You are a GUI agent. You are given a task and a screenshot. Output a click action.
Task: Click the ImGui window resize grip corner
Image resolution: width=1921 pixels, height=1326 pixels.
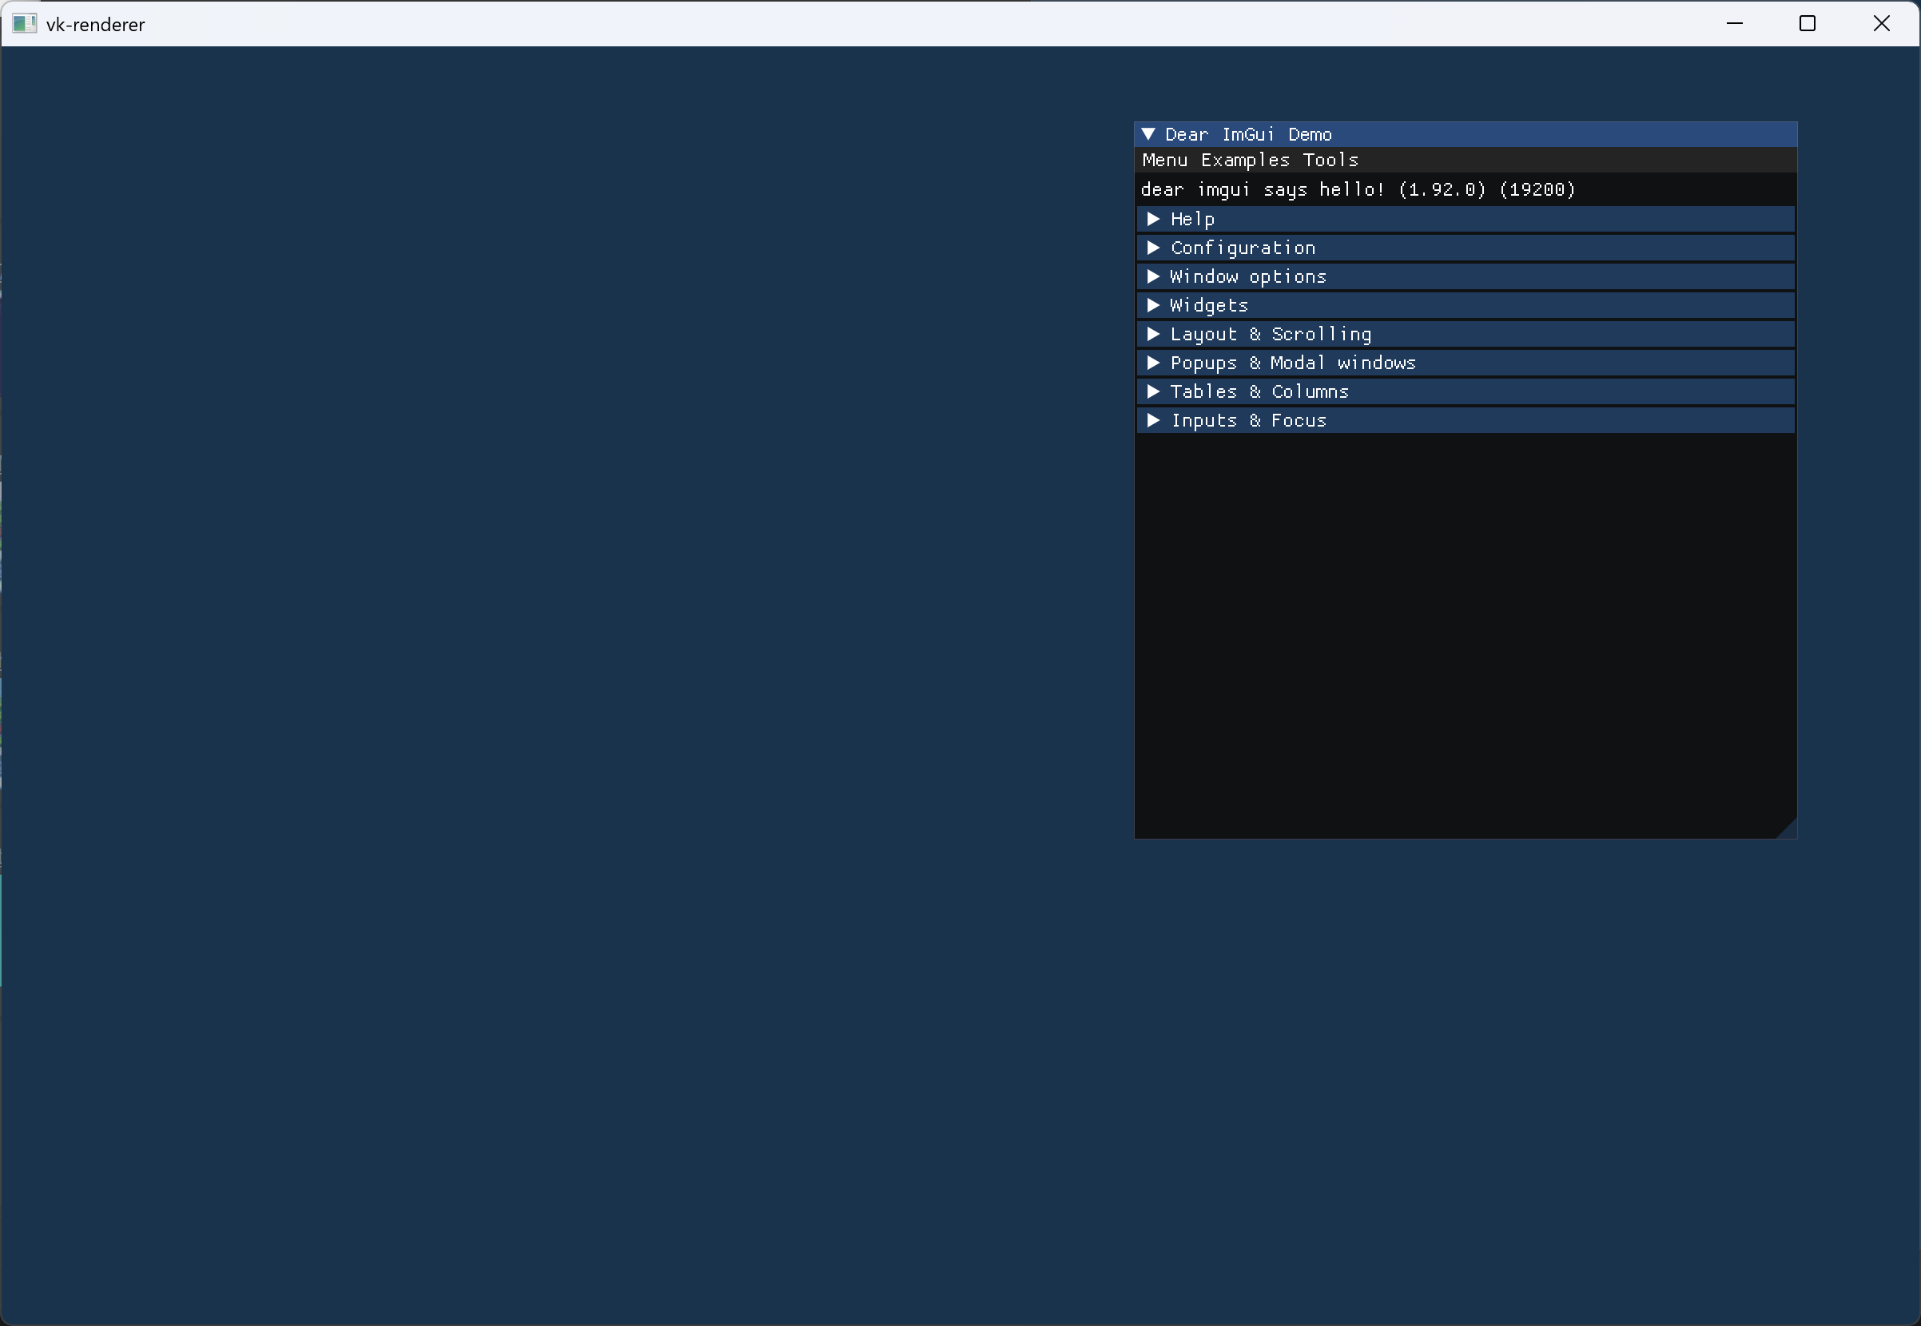coord(1789,830)
